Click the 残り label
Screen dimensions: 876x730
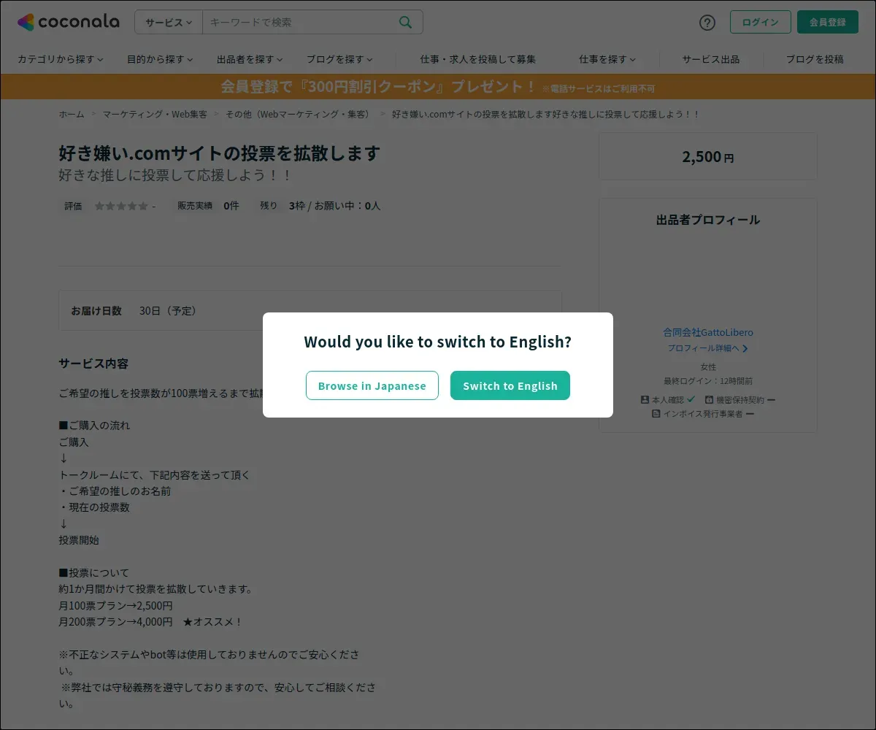point(269,206)
